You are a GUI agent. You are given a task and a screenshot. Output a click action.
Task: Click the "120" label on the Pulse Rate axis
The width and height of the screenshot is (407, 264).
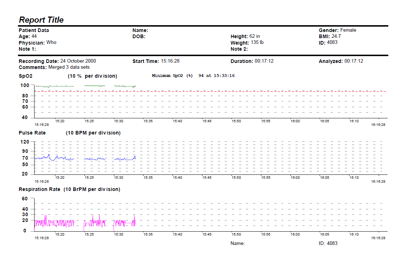[x=25, y=142]
